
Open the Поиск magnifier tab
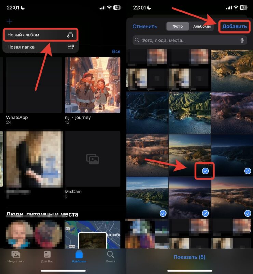(110, 256)
